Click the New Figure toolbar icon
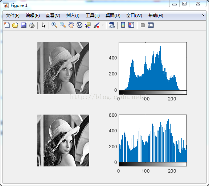The width and height of the screenshot is (209, 186). point(7,25)
